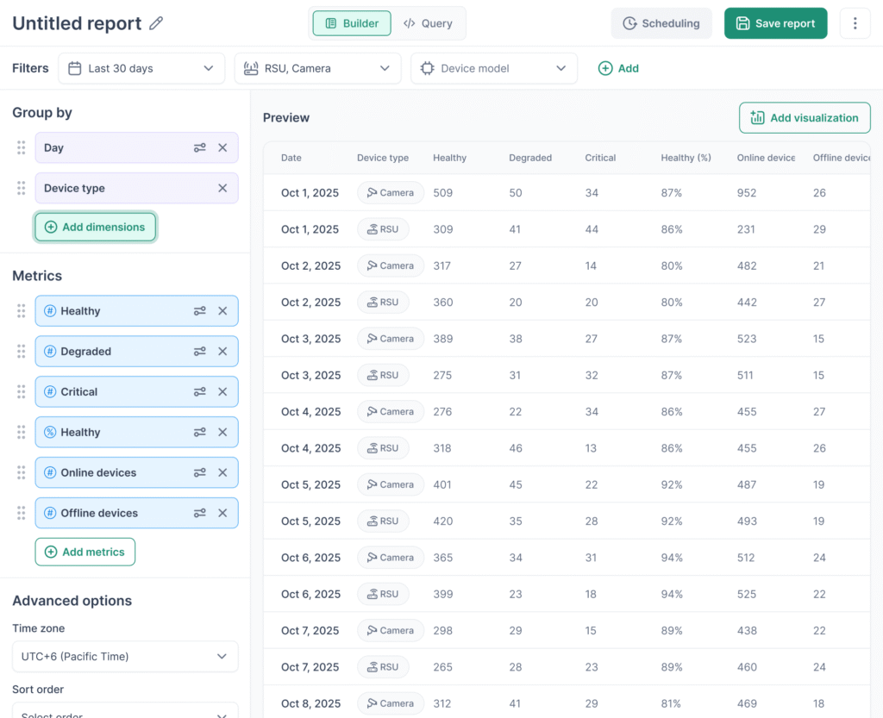Image resolution: width=883 pixels, height=718 pixels.
Task: Select the Online devices value 523
Action: 747,339
